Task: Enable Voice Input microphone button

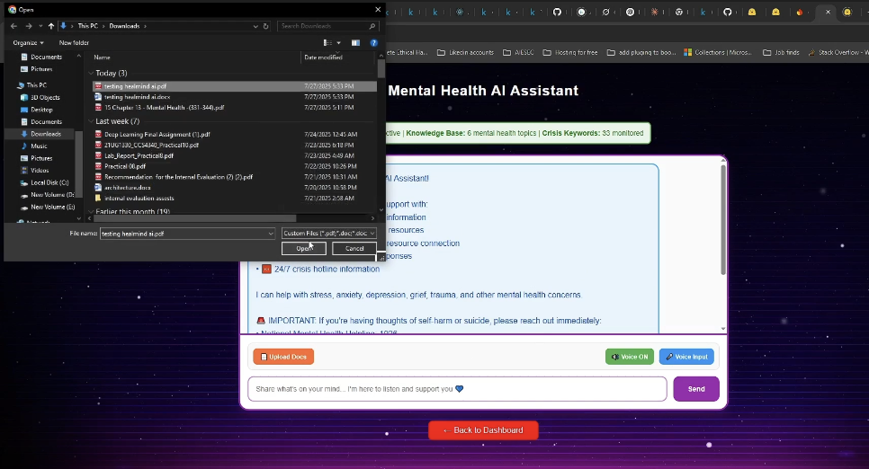Action: click(x=686, y=357)
